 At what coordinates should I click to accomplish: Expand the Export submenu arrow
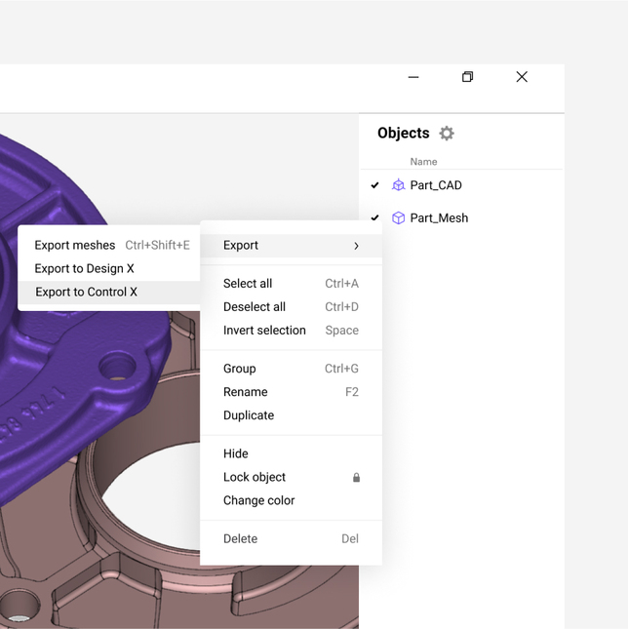coord(356,246)
